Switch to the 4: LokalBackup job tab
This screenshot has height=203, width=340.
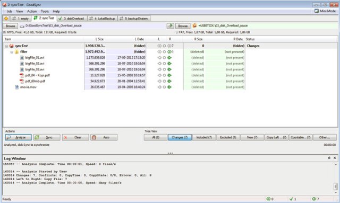click(103, 19)
